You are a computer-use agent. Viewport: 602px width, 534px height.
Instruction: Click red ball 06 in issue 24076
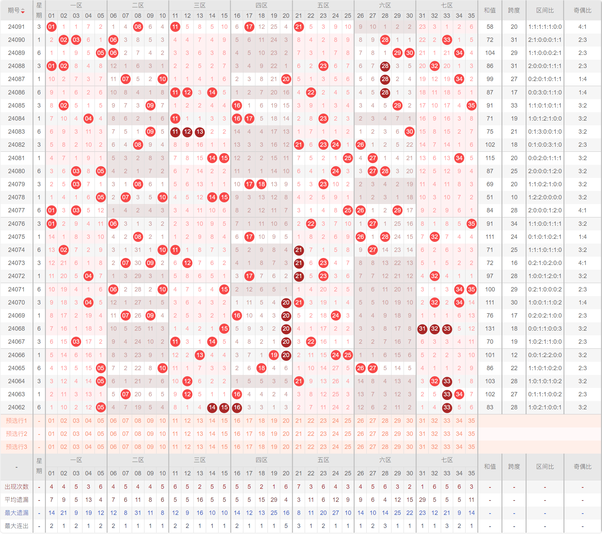pos(113,224)
